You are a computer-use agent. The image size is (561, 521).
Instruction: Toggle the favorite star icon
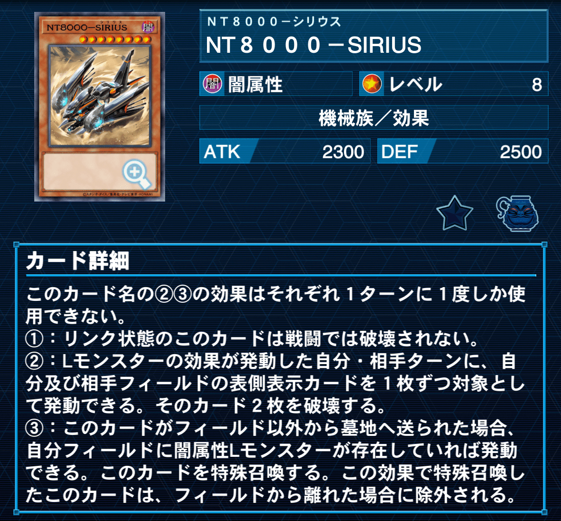tap(454, 213)
